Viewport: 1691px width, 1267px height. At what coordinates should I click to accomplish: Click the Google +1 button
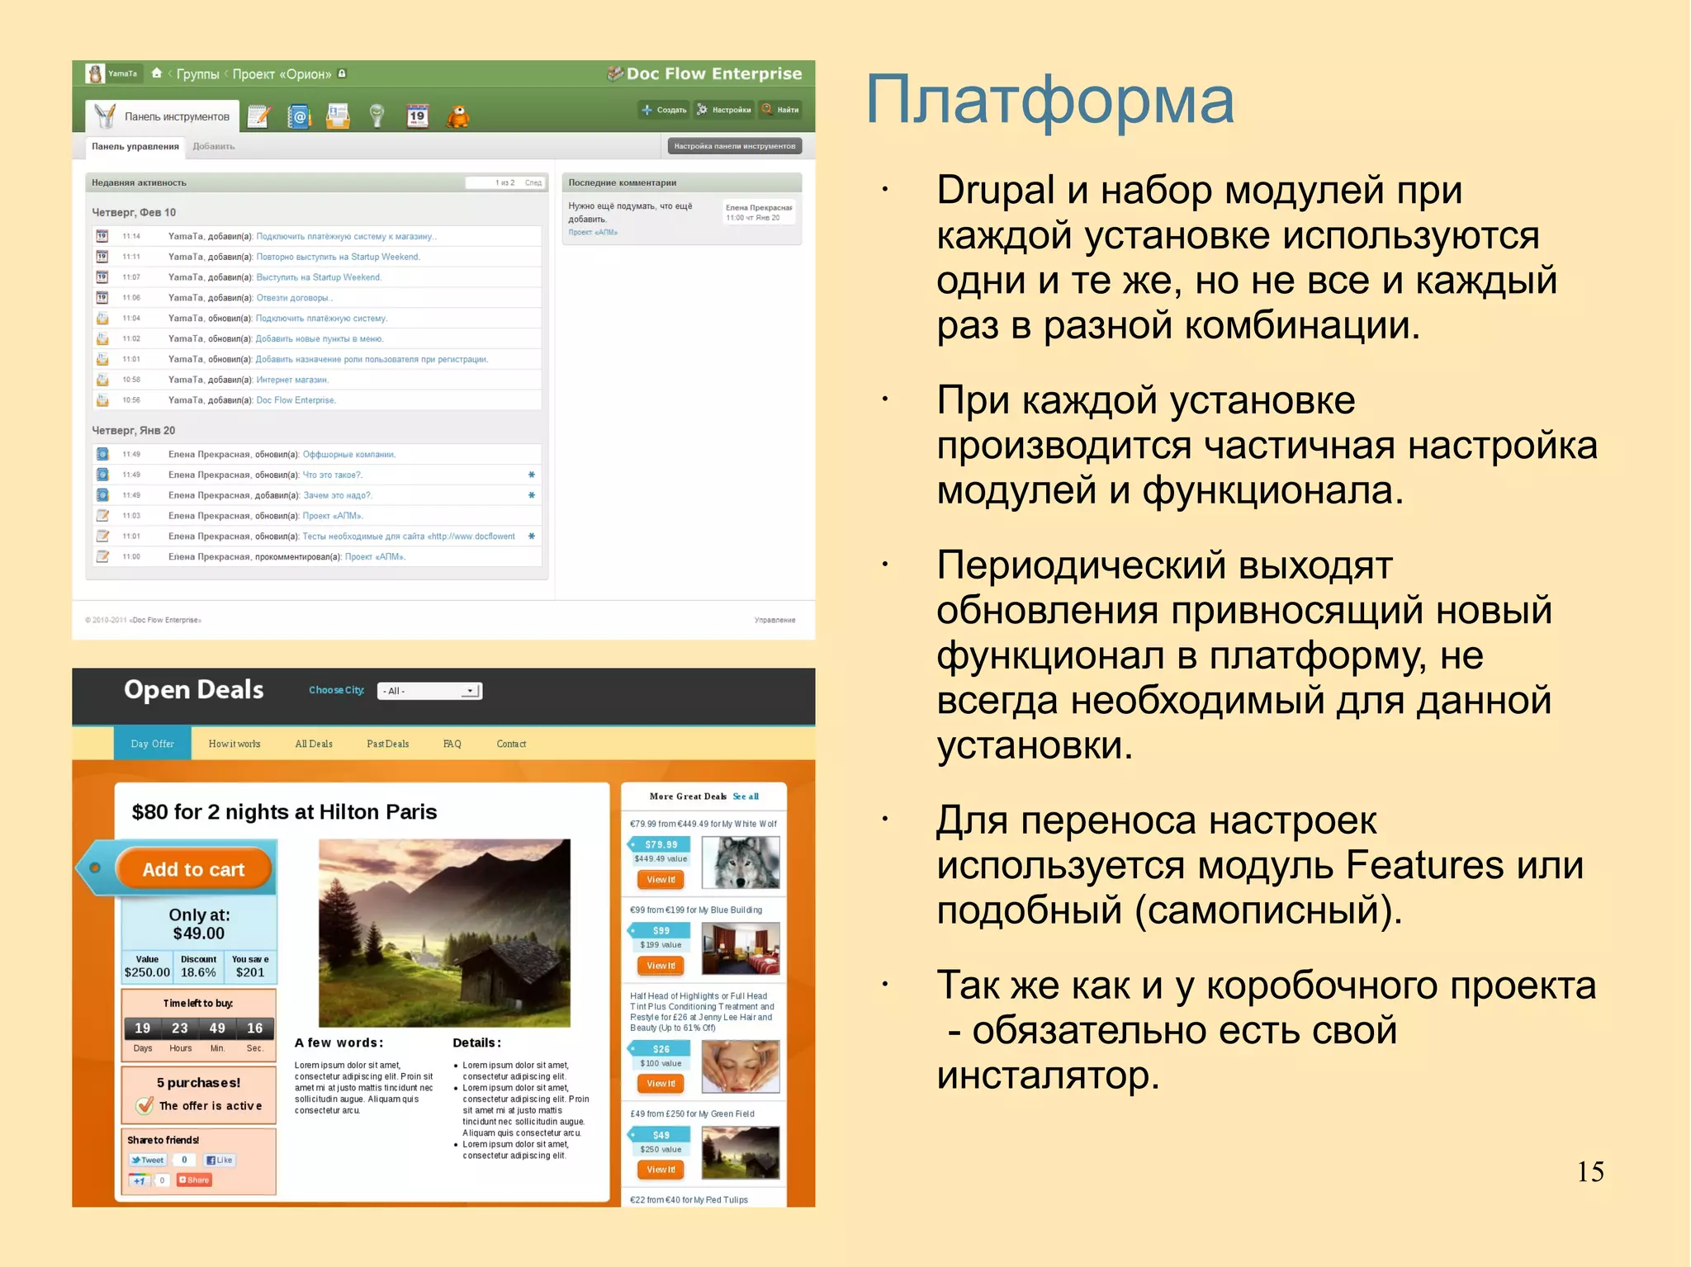(140, 1180)
